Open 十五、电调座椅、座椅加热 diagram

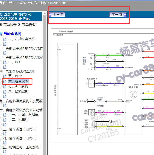click(x=20, y=147)
